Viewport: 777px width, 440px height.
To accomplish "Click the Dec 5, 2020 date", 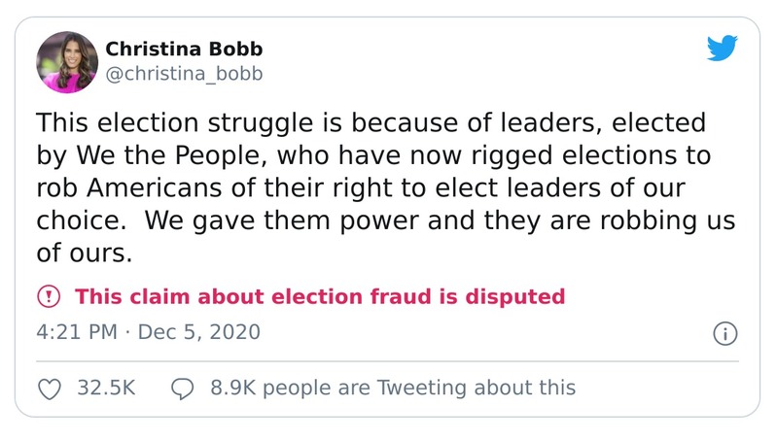I will pos(199,332).
